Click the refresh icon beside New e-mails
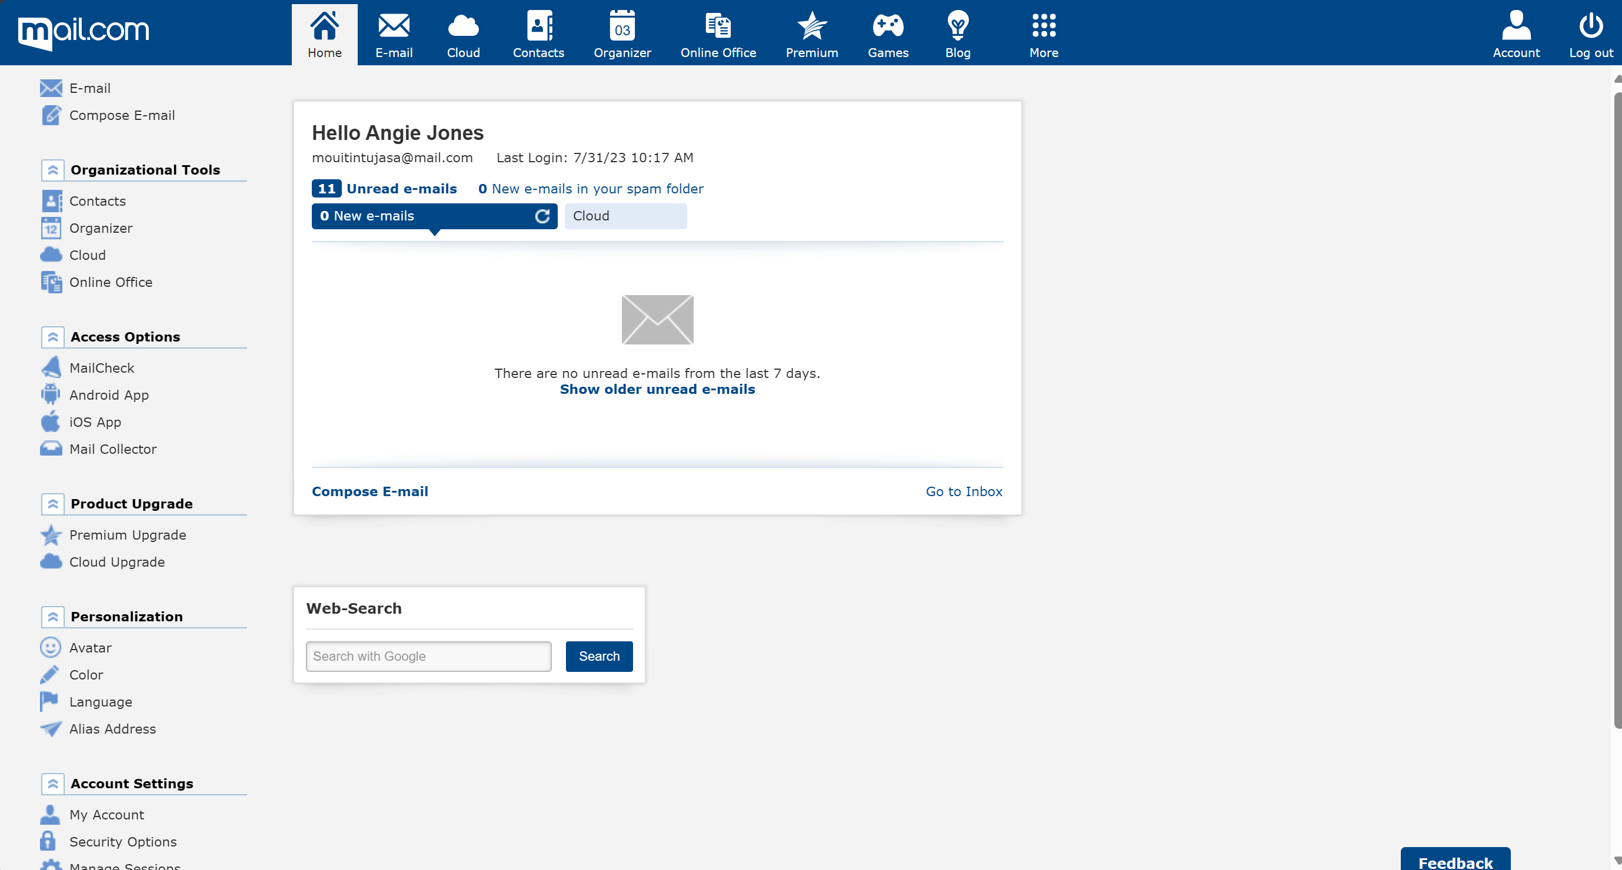The image size is (1622, 870). (x=542, y=216)
